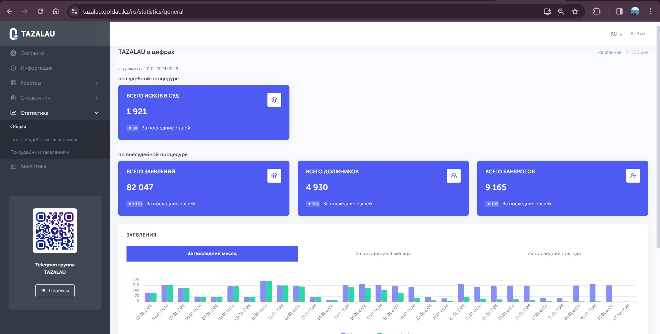Click the layers icon on the ВСЕГО ЗАЯВЛЕНИЙ card
The image size is (660, 334).
[274, 176]
